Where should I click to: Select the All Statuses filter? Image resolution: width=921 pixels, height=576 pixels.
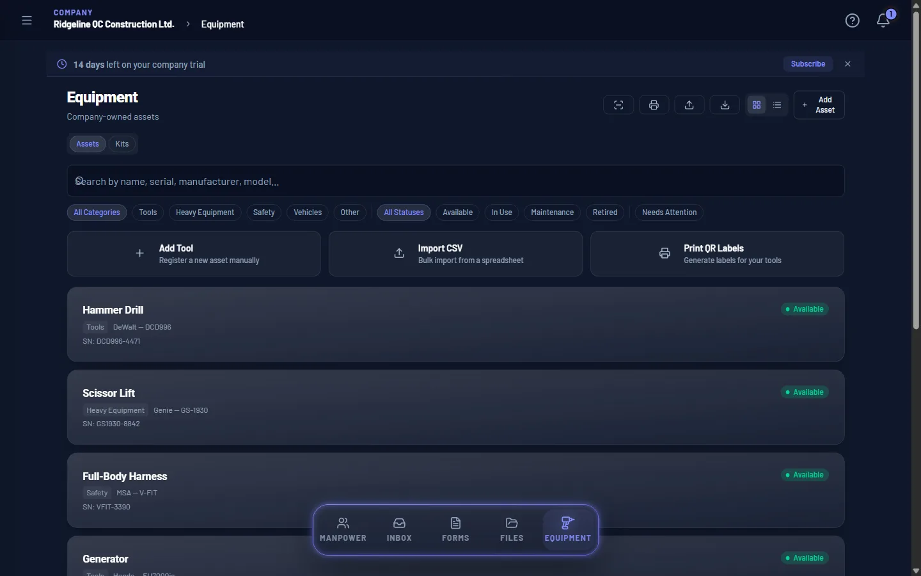[x=404, y=212]
